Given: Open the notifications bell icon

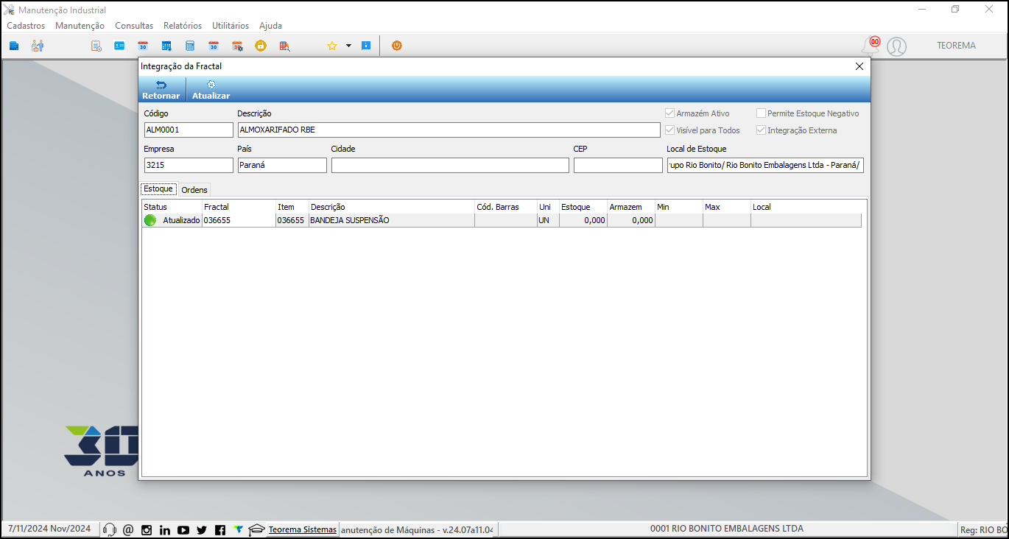Looking at the screenshot, I should pyautogui.click(x=871, y=46).
